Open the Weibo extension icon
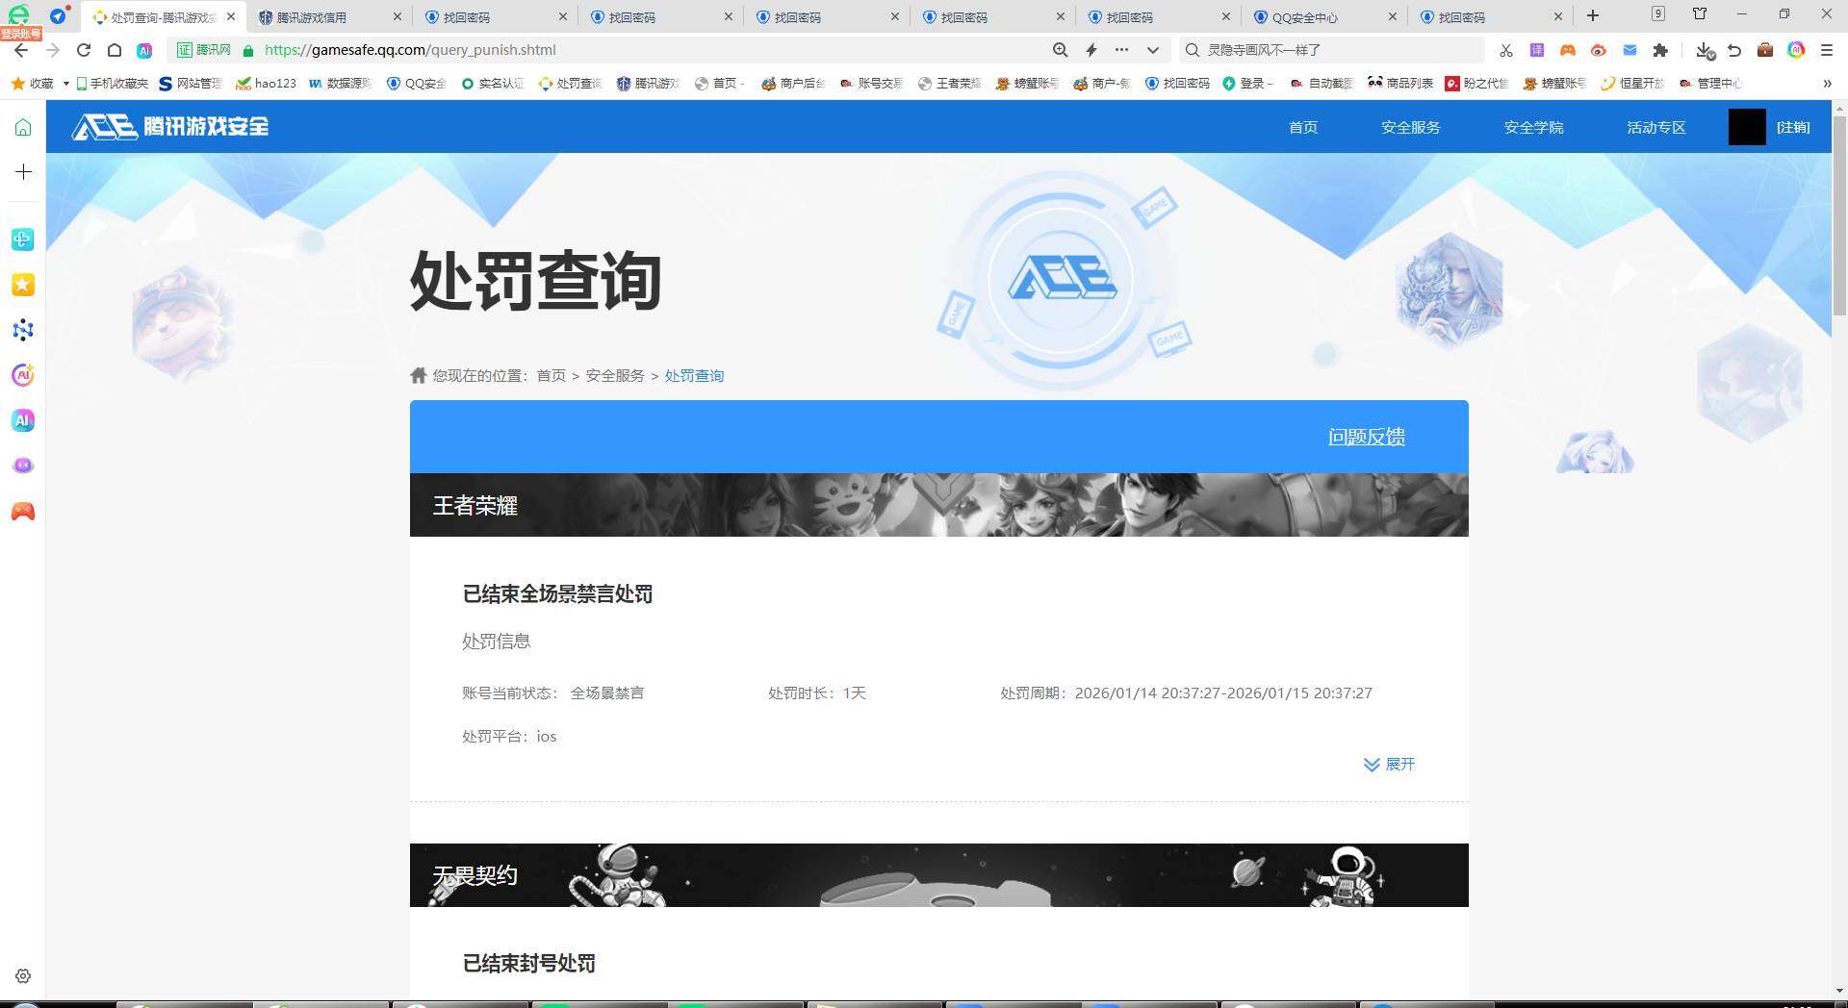This screenshot has width=1848, height=1008. (x=1599, y=50)
